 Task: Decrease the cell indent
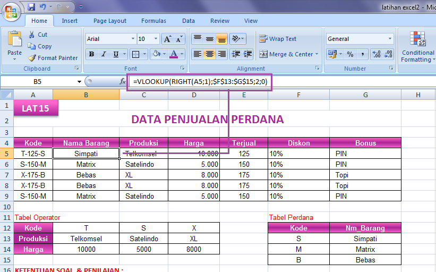tap(236, 54)
